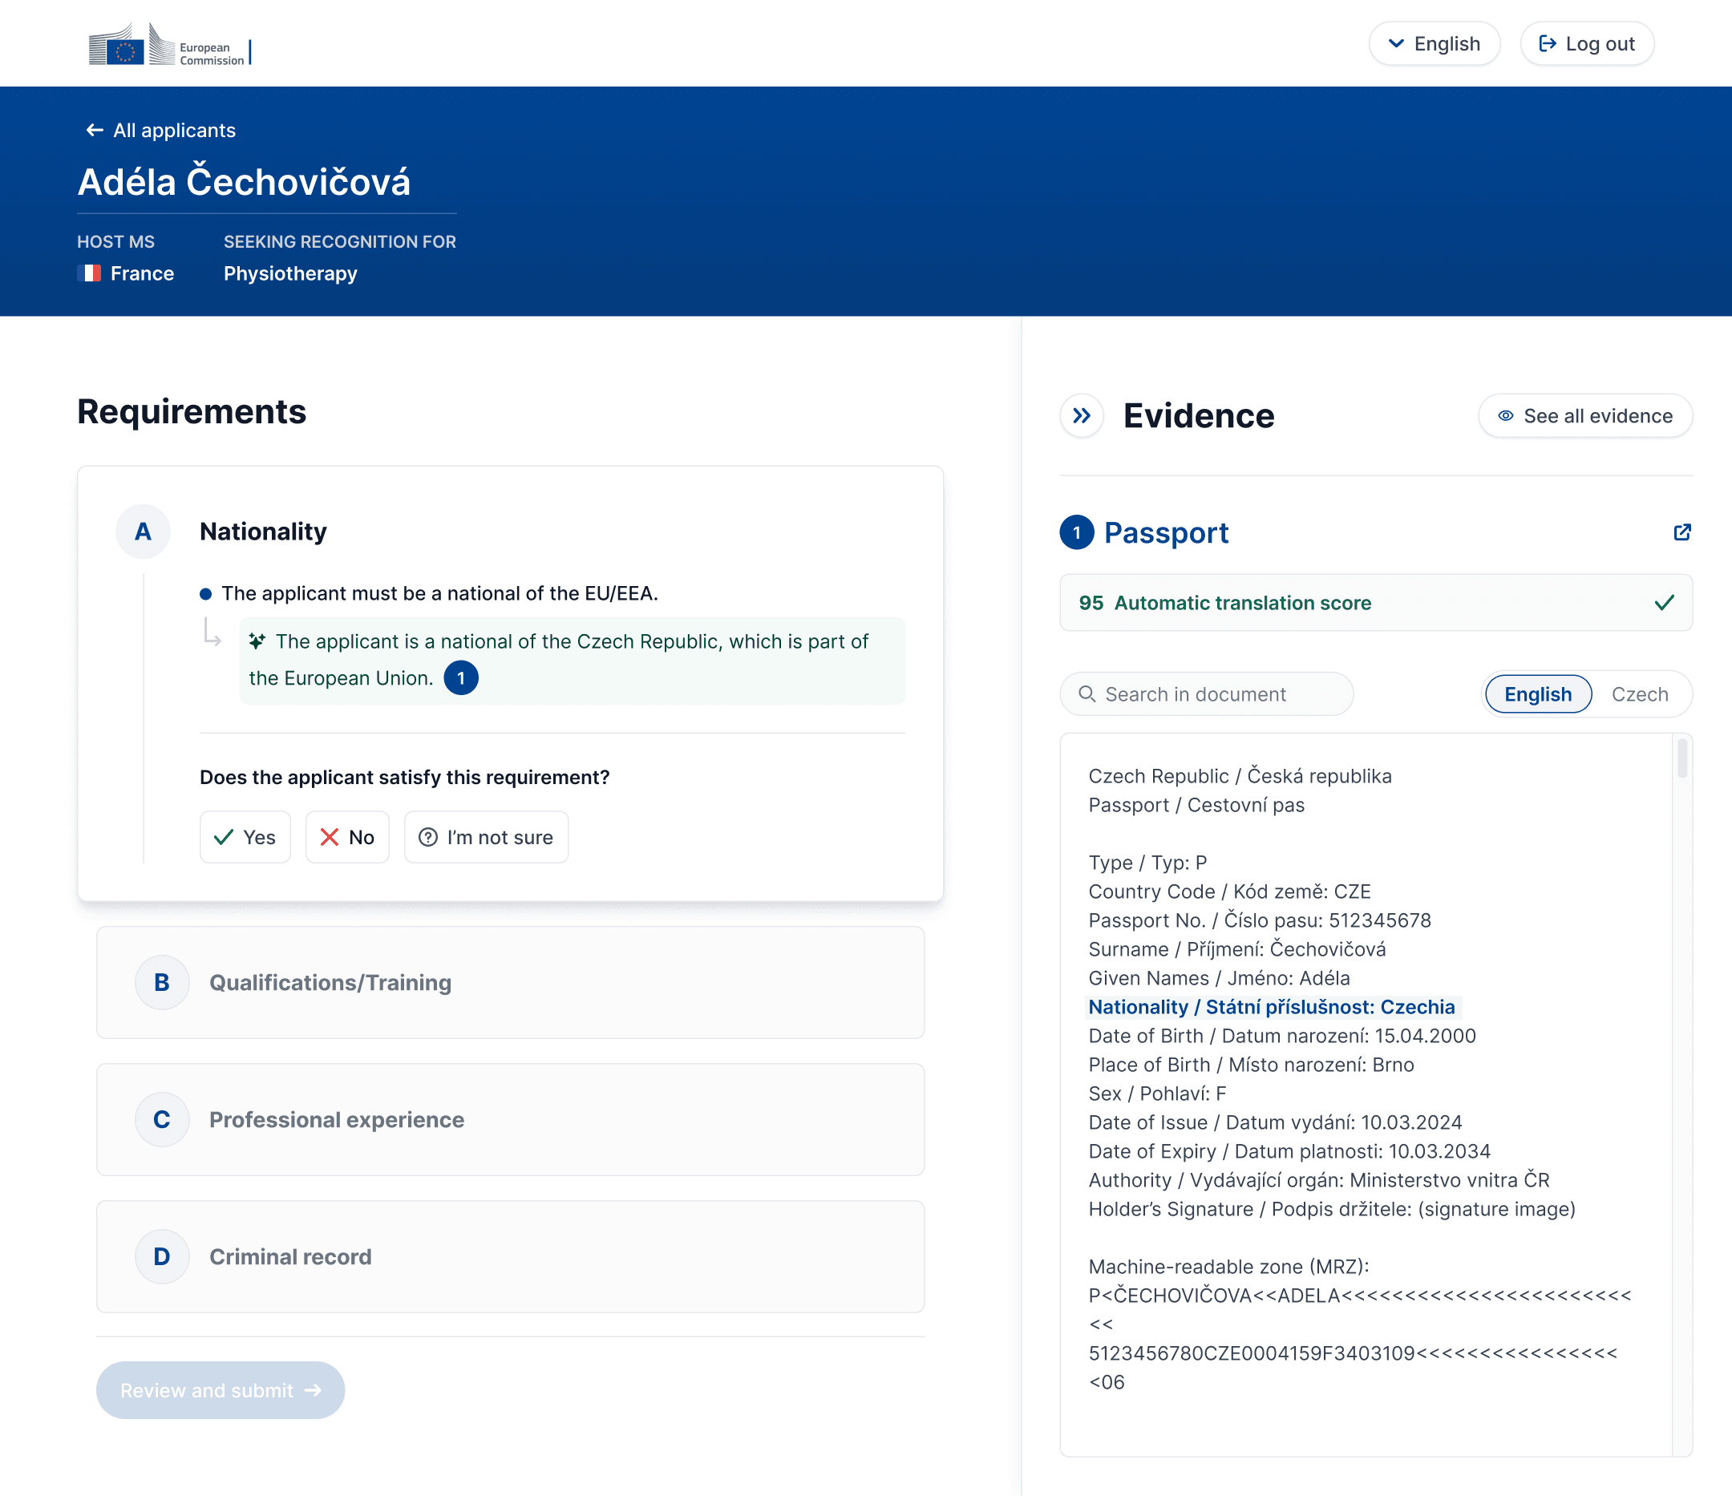
Task: Click the Review and submit button
Action: click(220, 1390)
